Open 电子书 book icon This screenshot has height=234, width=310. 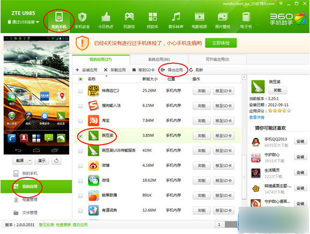tap(246, 20)
